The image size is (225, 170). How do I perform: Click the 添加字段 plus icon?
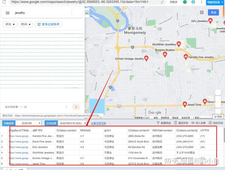tap(210, 123)
